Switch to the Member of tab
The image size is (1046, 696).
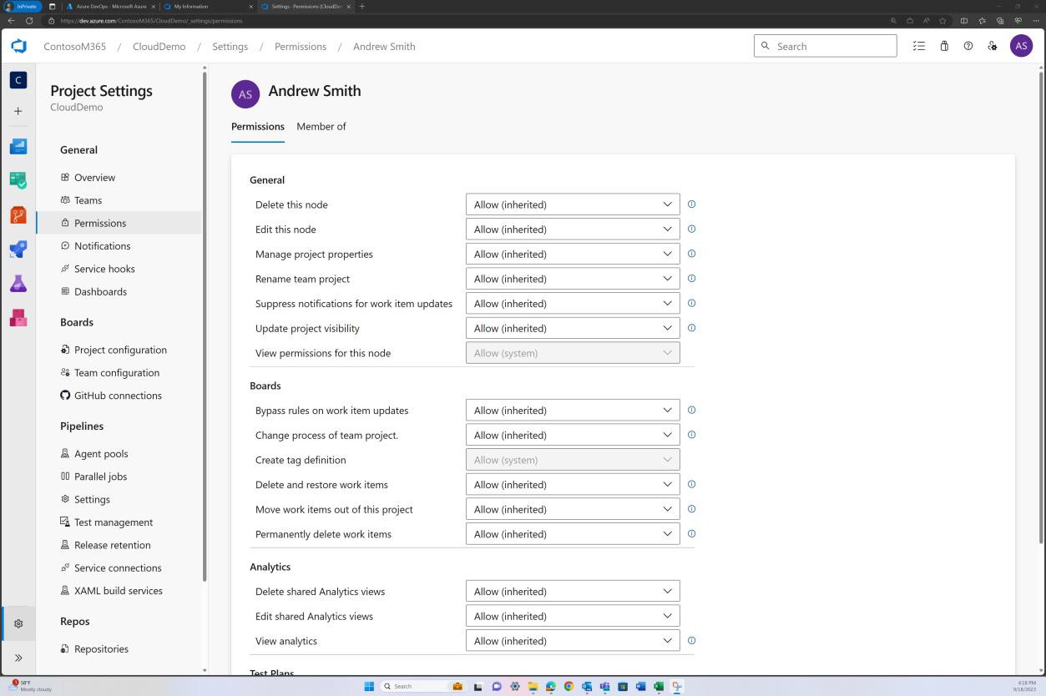(x=321, y=126)
